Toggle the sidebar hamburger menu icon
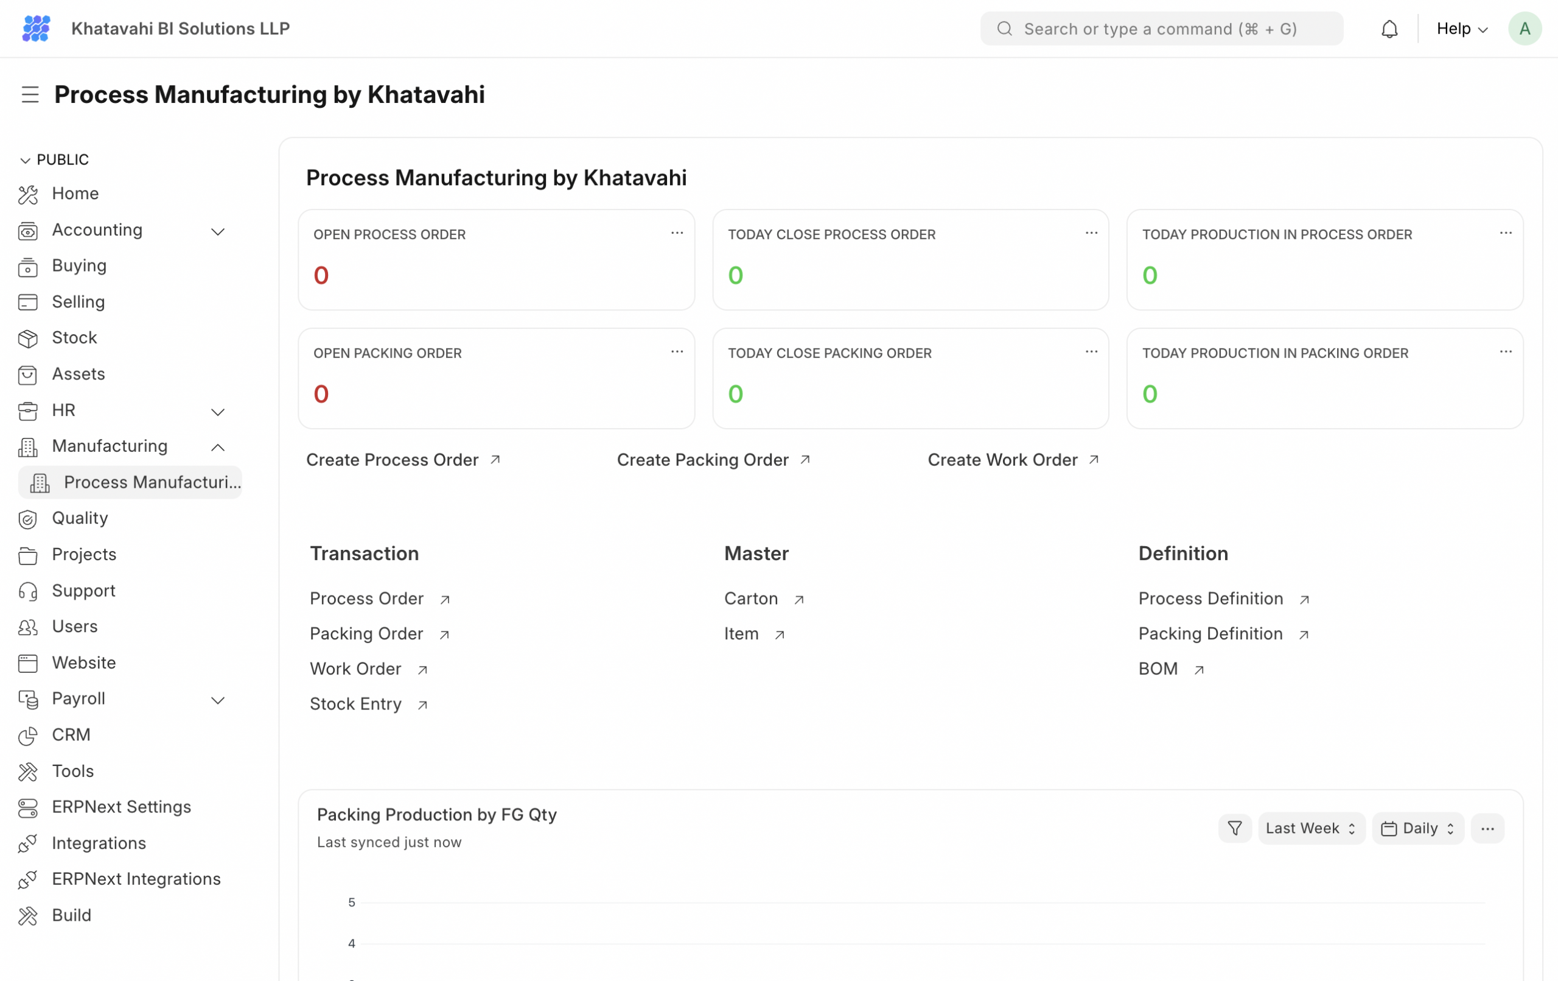 [x=30, y=94]
